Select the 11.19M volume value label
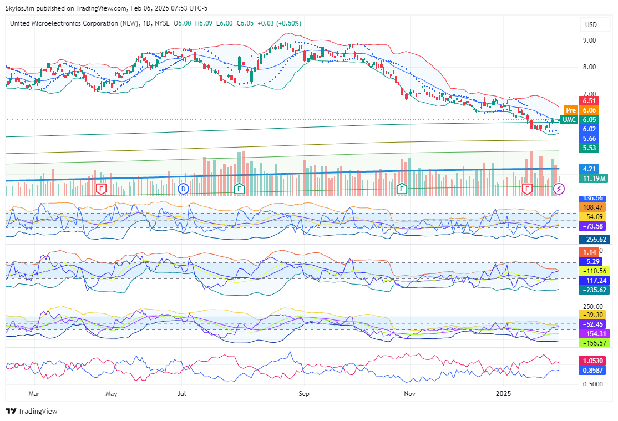This screenshot has width=618, height=421. point(593,178)
